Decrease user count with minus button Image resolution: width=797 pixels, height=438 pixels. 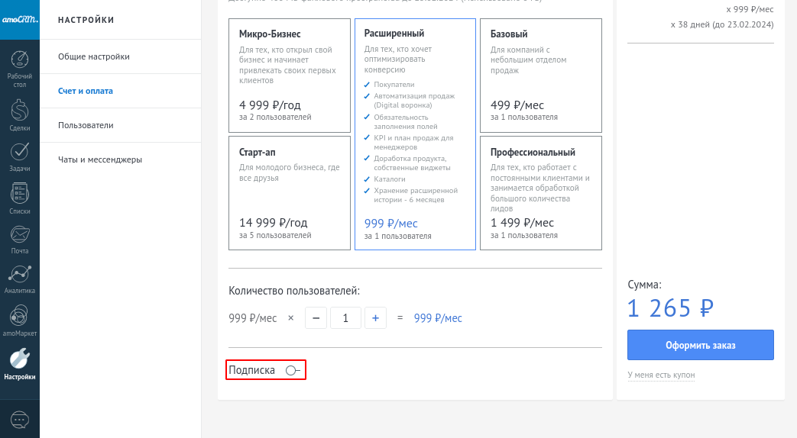(316, 318)
